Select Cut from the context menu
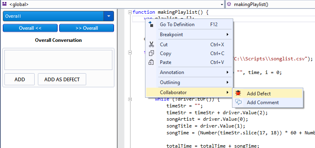Image resolution: width=315 pixels, height=148 pixels. 189,45
